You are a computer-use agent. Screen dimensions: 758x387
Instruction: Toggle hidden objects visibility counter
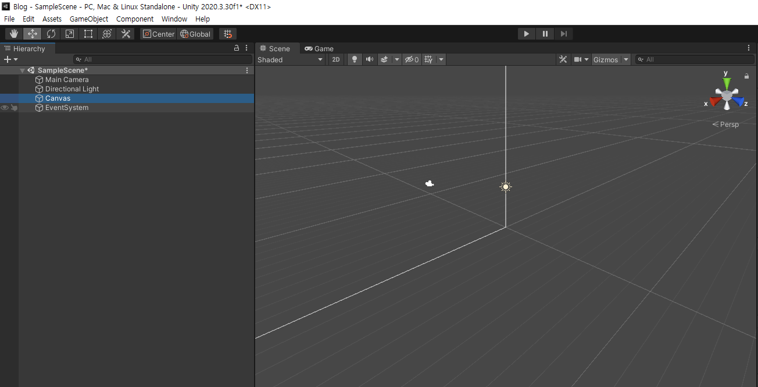point(412,59)
